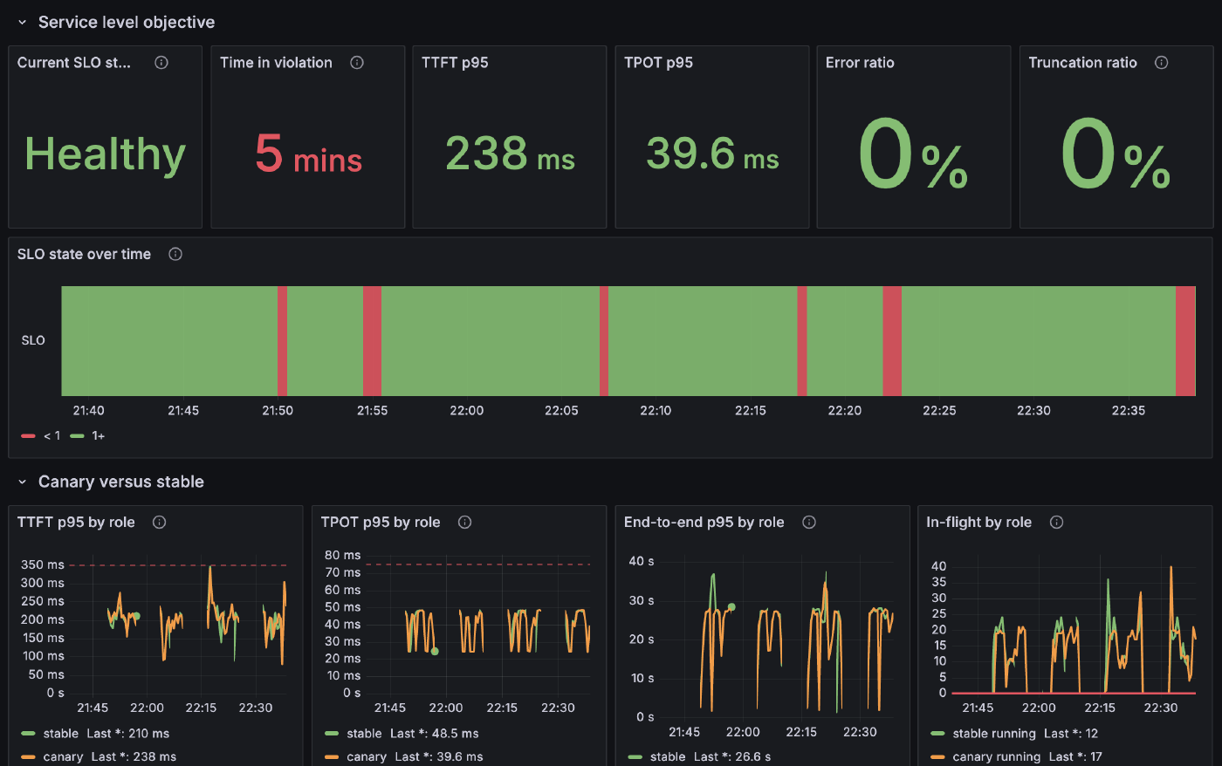This screenshot has width=1222, height=766.
Task: Collapse the Canary versus stable row
Action: 23,482
